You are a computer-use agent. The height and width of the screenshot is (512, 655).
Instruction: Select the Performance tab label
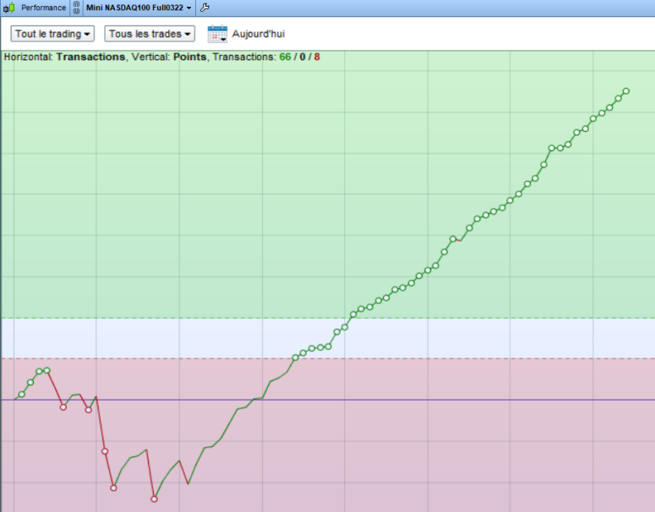tap(43, 8)
